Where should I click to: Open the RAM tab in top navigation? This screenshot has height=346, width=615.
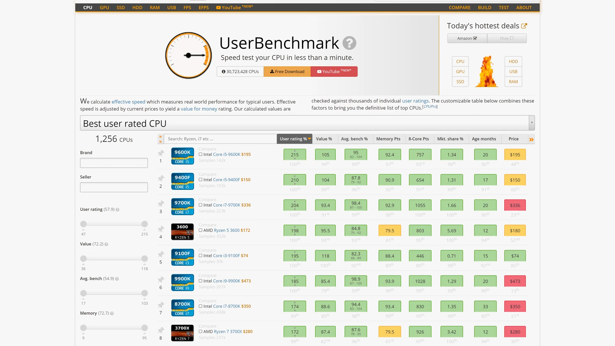pyautogui.click(x=155, y=7)
